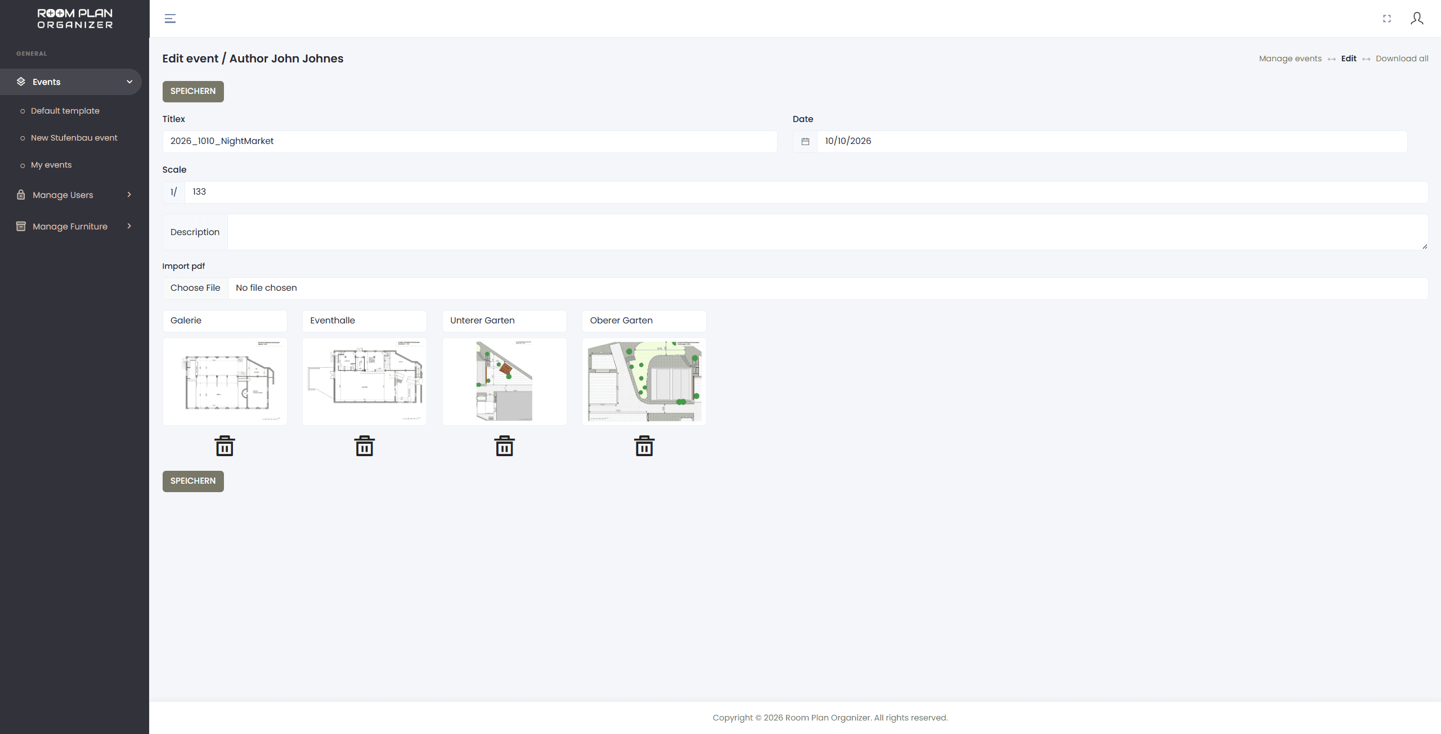
Task: Click the Manage Users lock icon
Action: (x=21, y=195)
